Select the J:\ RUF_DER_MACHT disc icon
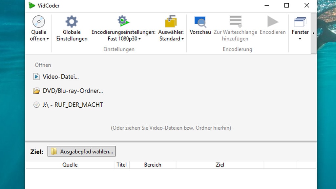Viewport: 336px width, 189px height. click(x=37, y=105)
